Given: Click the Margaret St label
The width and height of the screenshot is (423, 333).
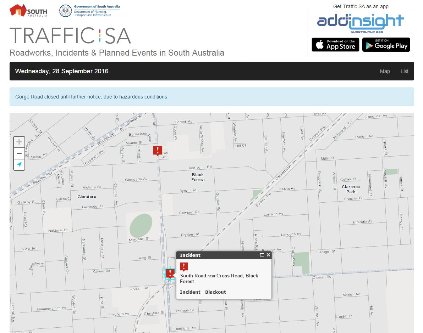Looking at the screenshot, I should click(x=139, y=239).
